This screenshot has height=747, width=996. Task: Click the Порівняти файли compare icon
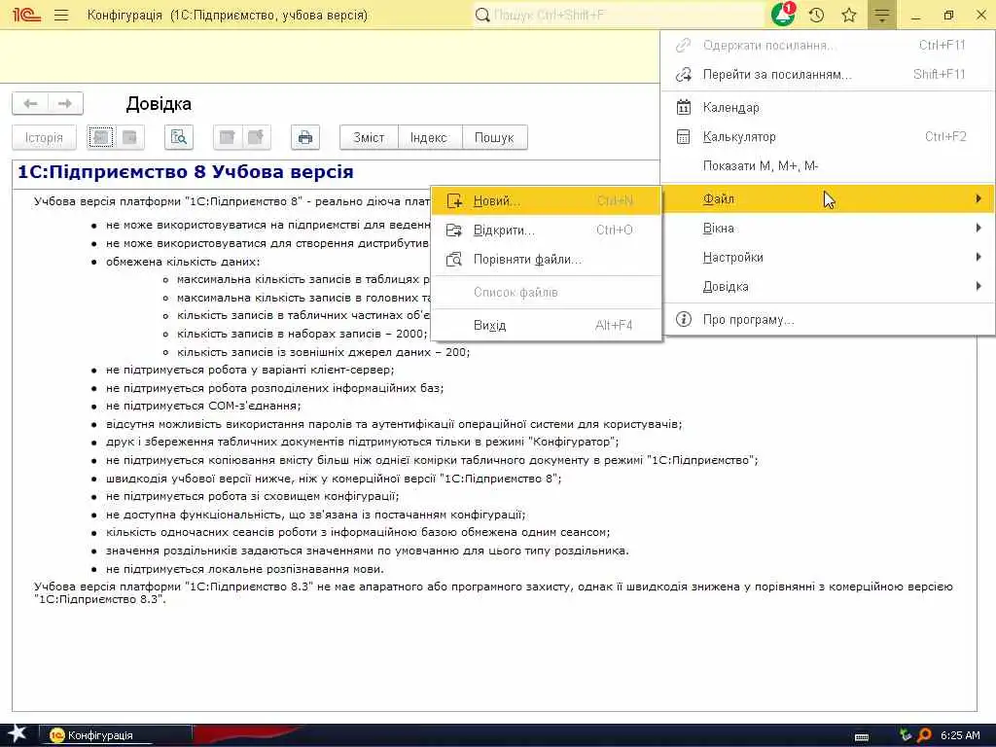(454, 259)
